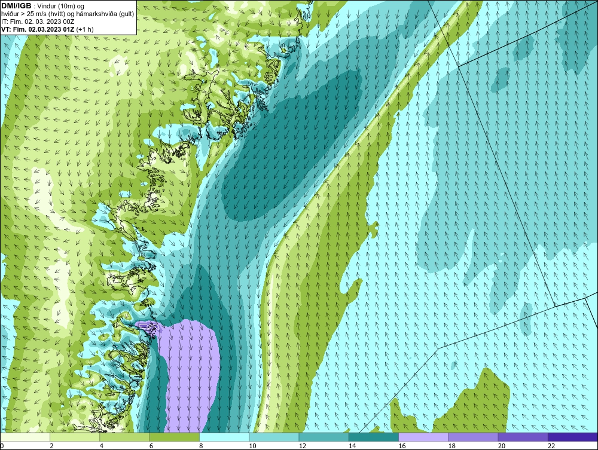Viewport: 598px width, 450px height.
Task: Click the 8–10 m/s pale cyan legend swatch
Action: tap(224, 437)
